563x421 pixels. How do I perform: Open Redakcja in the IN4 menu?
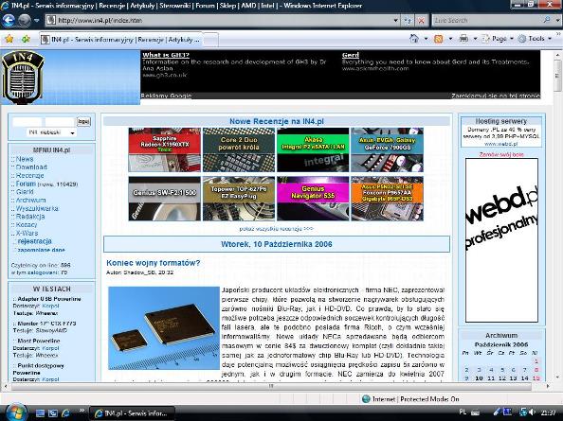pos(30,217)
